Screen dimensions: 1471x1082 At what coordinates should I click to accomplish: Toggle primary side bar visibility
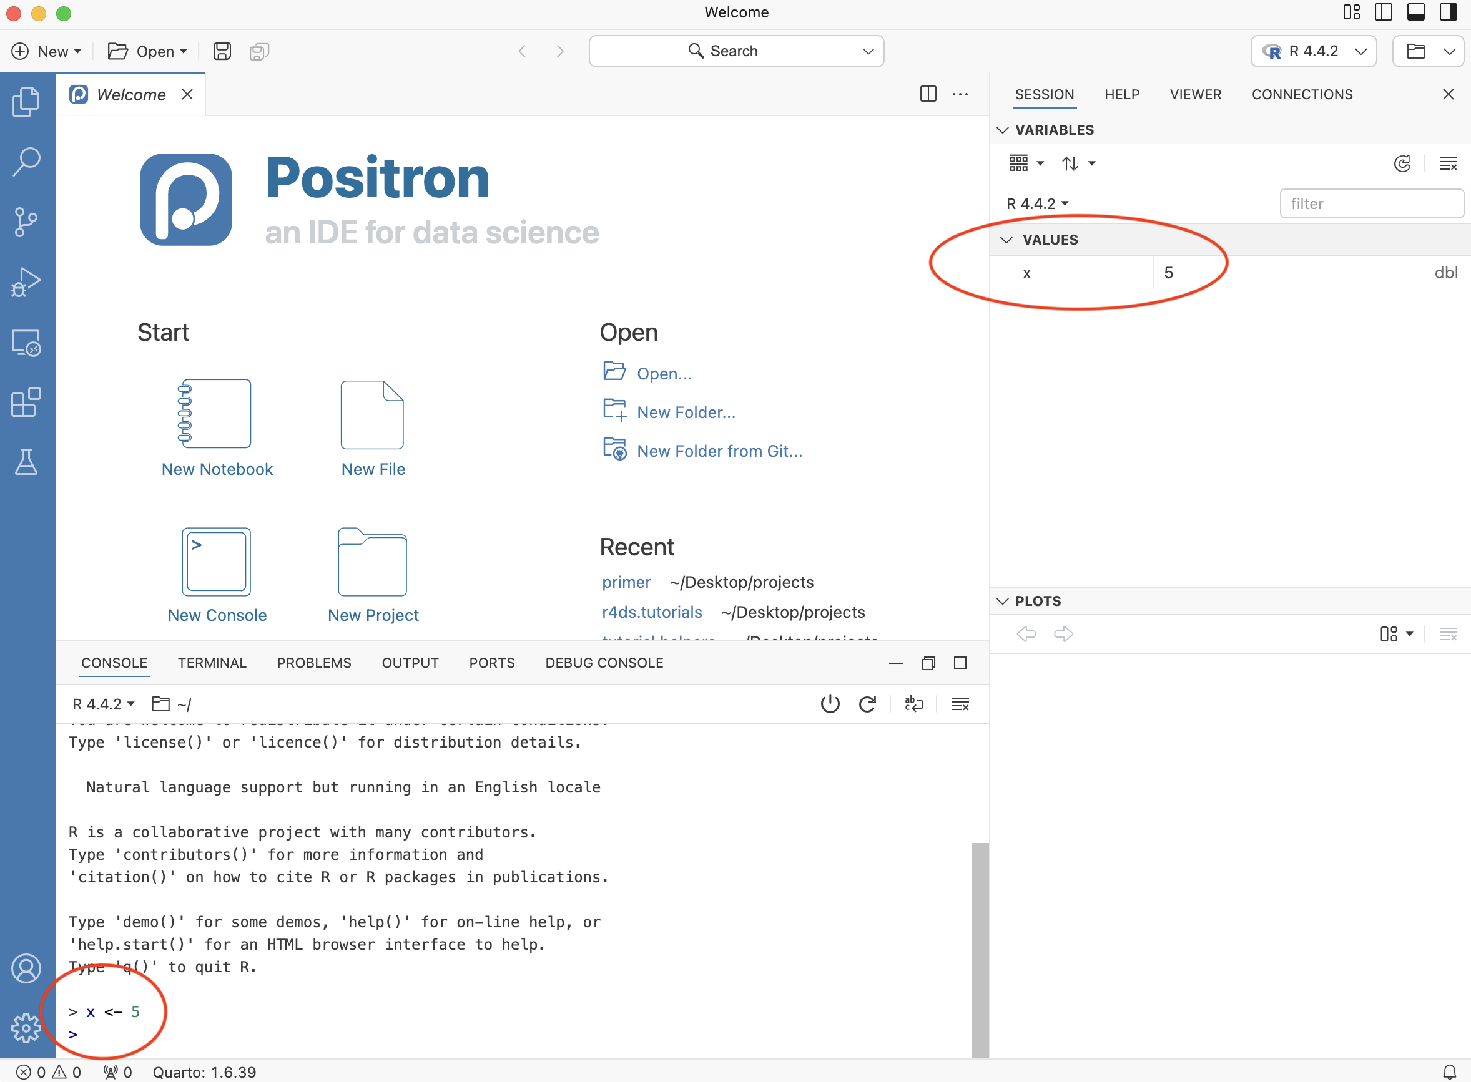(1383, 12)
